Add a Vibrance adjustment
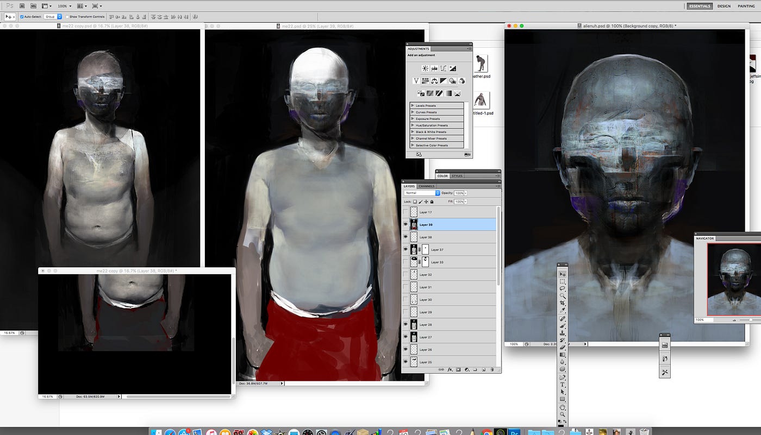The height and width of the screenshot is (435, 761). (416, 80)
